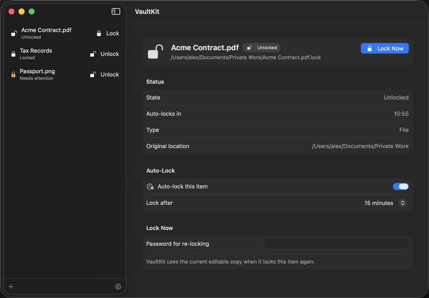Lock Acme Contract.pdf from the sidebar
Screen dimensions: 429x298
coord(108,33)
